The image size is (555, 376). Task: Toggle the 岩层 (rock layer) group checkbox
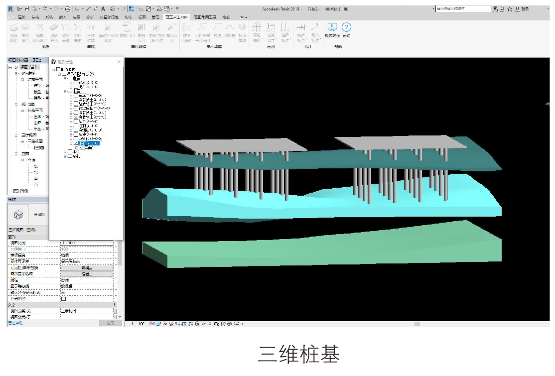pyautogui.click(x=70, y=78)
